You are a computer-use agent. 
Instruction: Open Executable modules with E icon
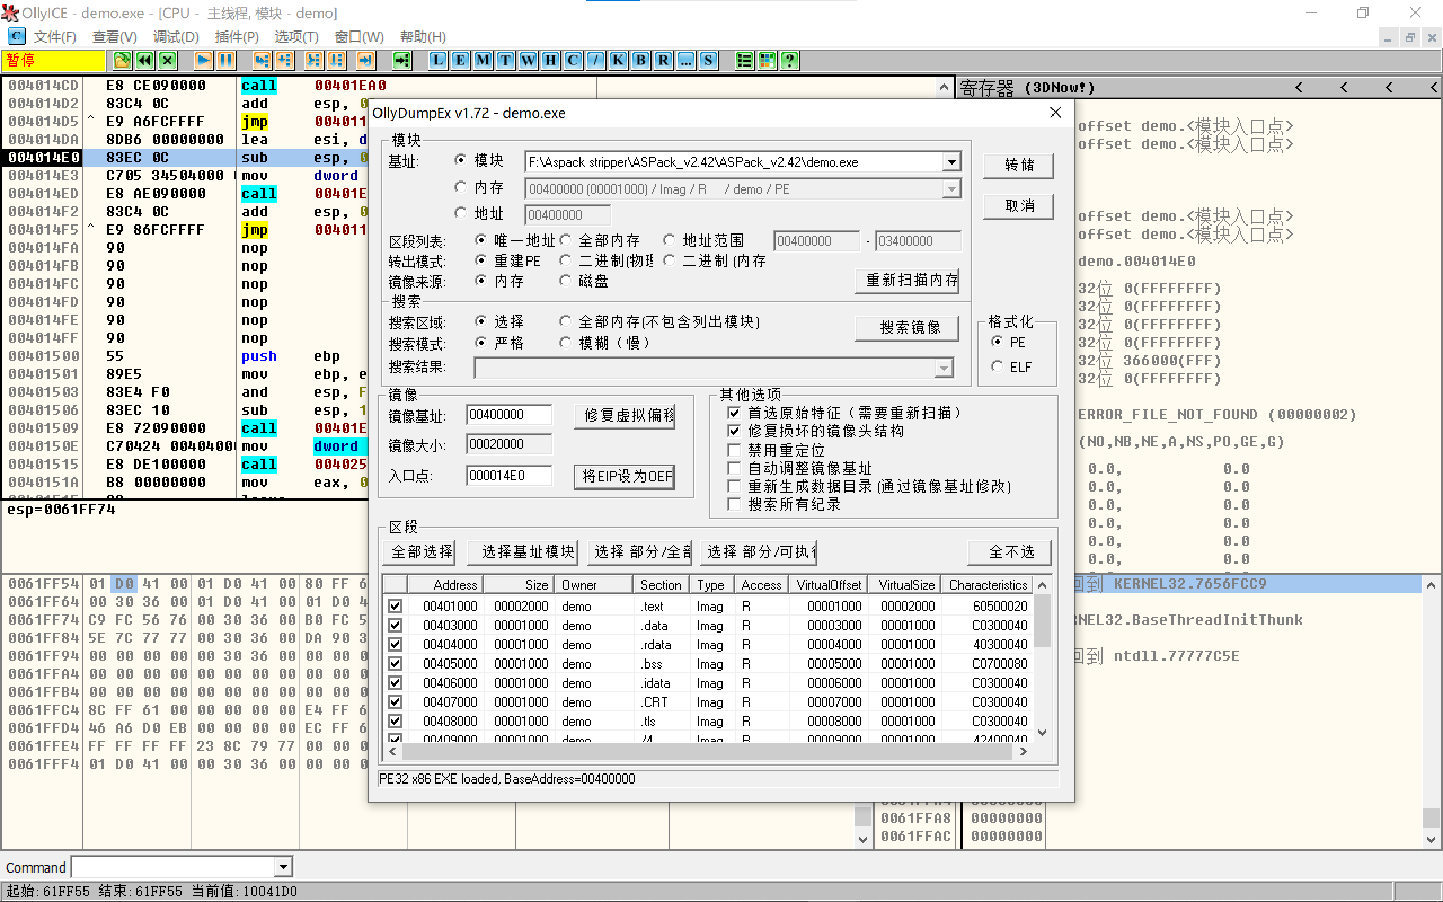tap(461, 60)
